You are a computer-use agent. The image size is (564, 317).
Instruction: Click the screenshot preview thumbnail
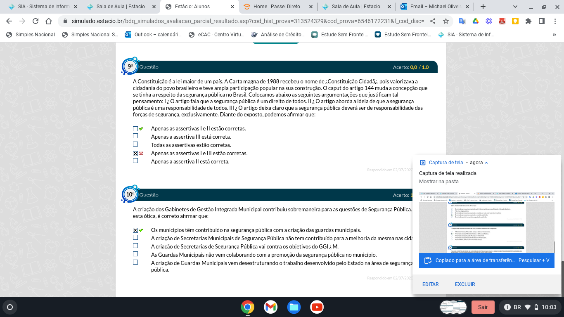coord(486,222)
